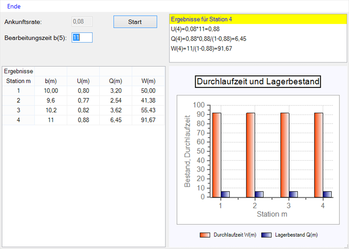Click the blue bar for station 4
The width and height of the screenshot is (349, 249).
327,194
